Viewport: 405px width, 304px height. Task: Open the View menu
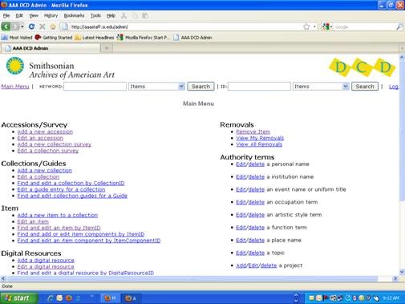(x=34, y=16)
